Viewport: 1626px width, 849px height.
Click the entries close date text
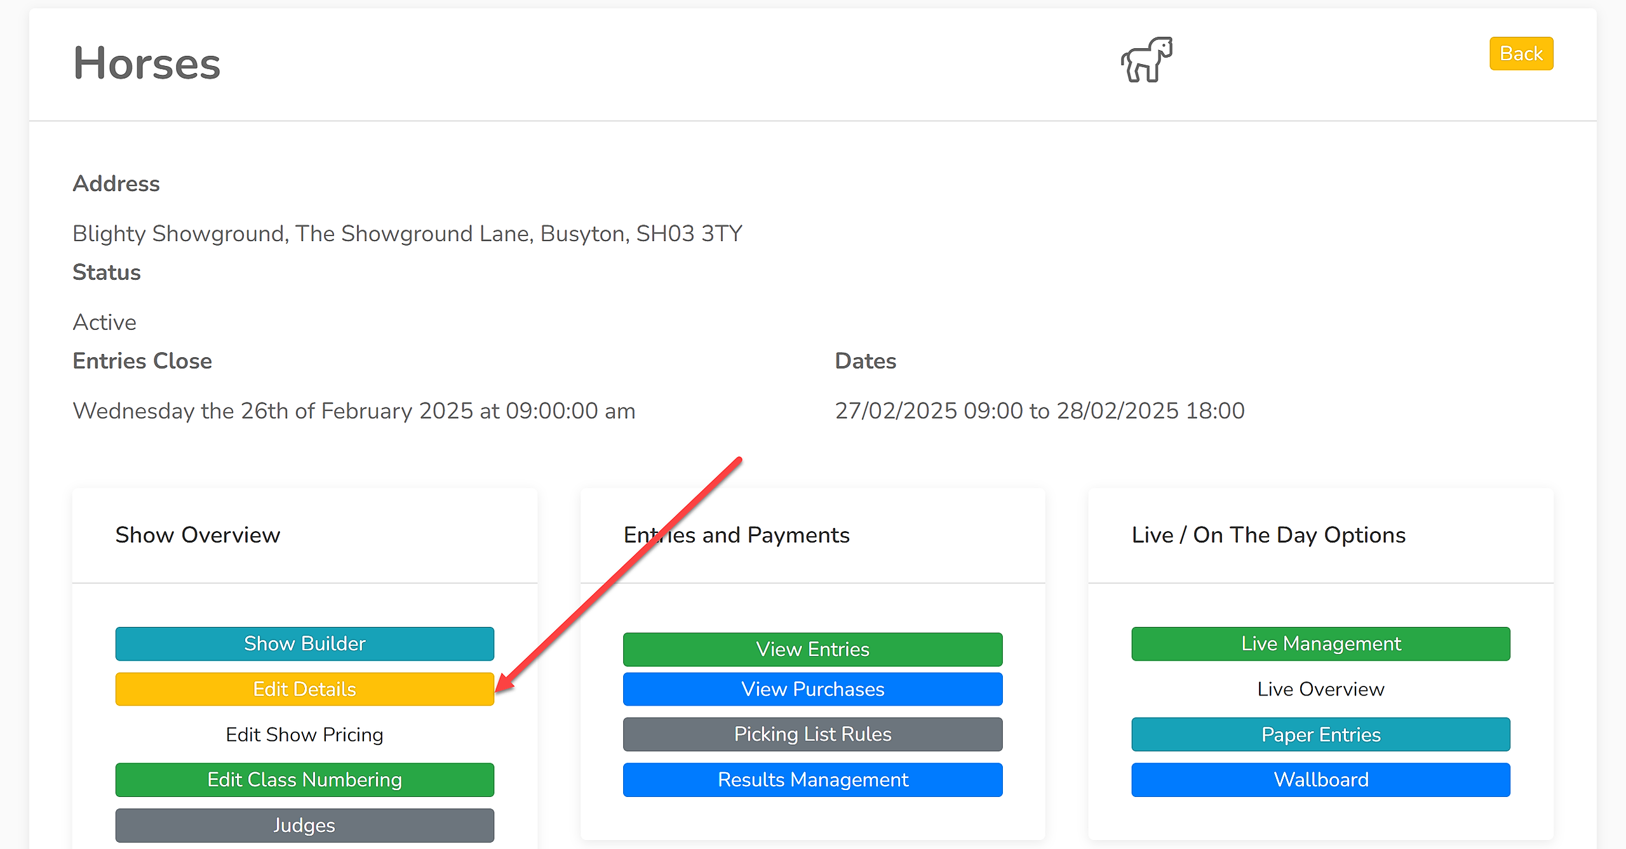point(354,411)
